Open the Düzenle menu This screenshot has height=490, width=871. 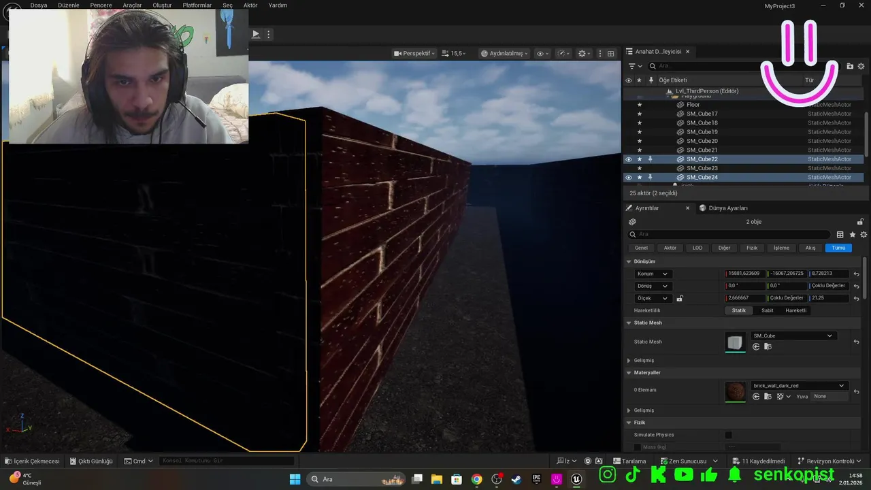(x=69, y=5)
